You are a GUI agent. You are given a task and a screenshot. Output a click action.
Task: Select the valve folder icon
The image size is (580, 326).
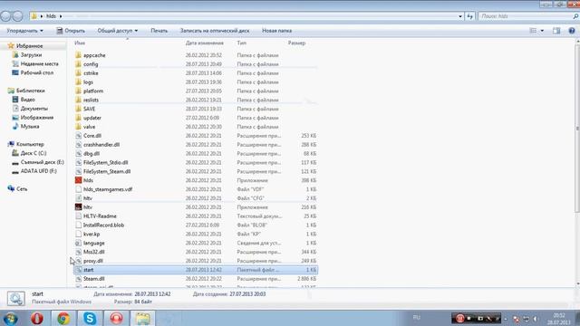78,127
